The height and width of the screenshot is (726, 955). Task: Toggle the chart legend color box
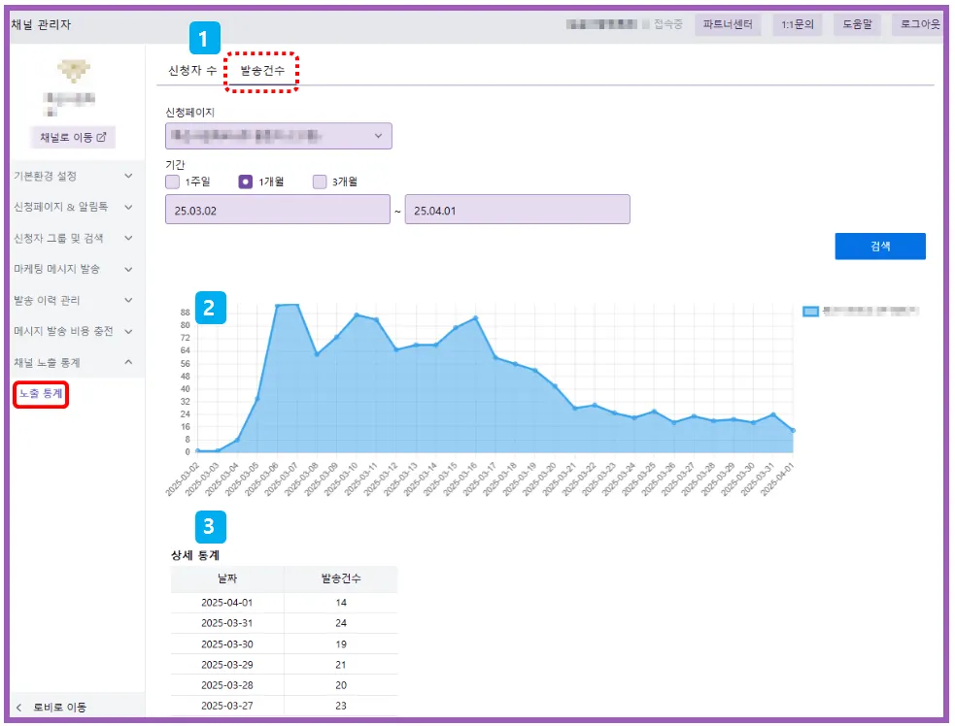click(x=810, y=312)
